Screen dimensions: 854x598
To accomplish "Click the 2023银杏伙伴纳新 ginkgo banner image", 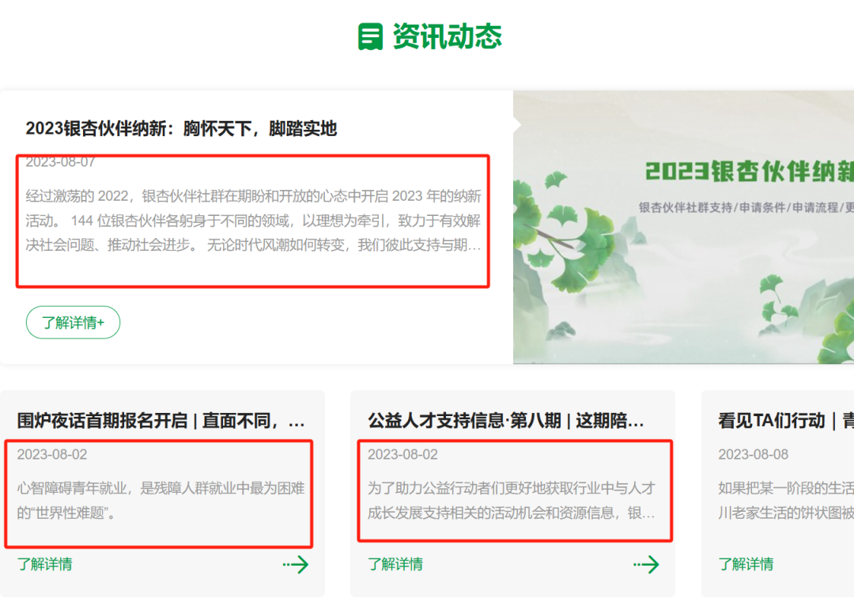I will [x=683, y=227].
